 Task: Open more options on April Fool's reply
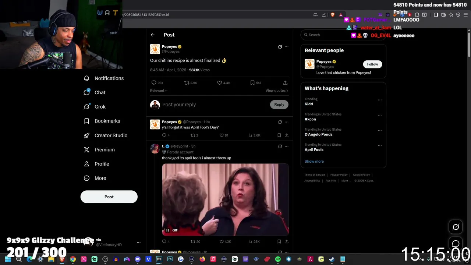(287, 122)
